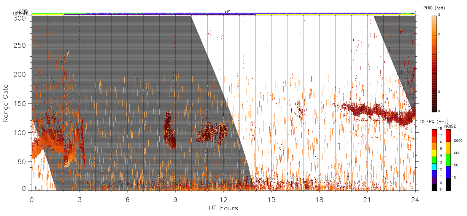Click the CPID label at top left
The height and width of the screenshot is (216, 467).
tap(23, 11)
